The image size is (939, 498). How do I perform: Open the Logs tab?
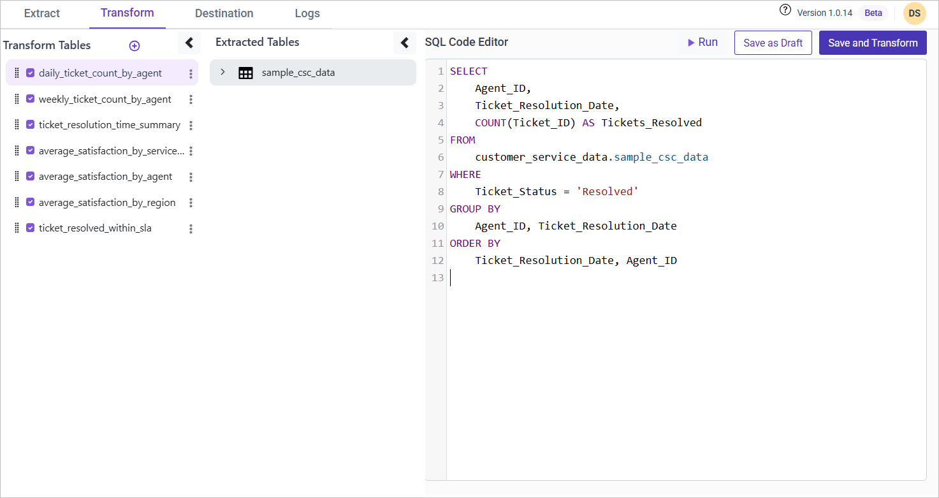pos(307,13)
